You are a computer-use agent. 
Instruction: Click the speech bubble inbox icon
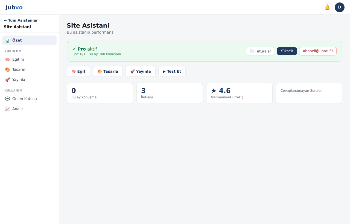pos(7,99)
